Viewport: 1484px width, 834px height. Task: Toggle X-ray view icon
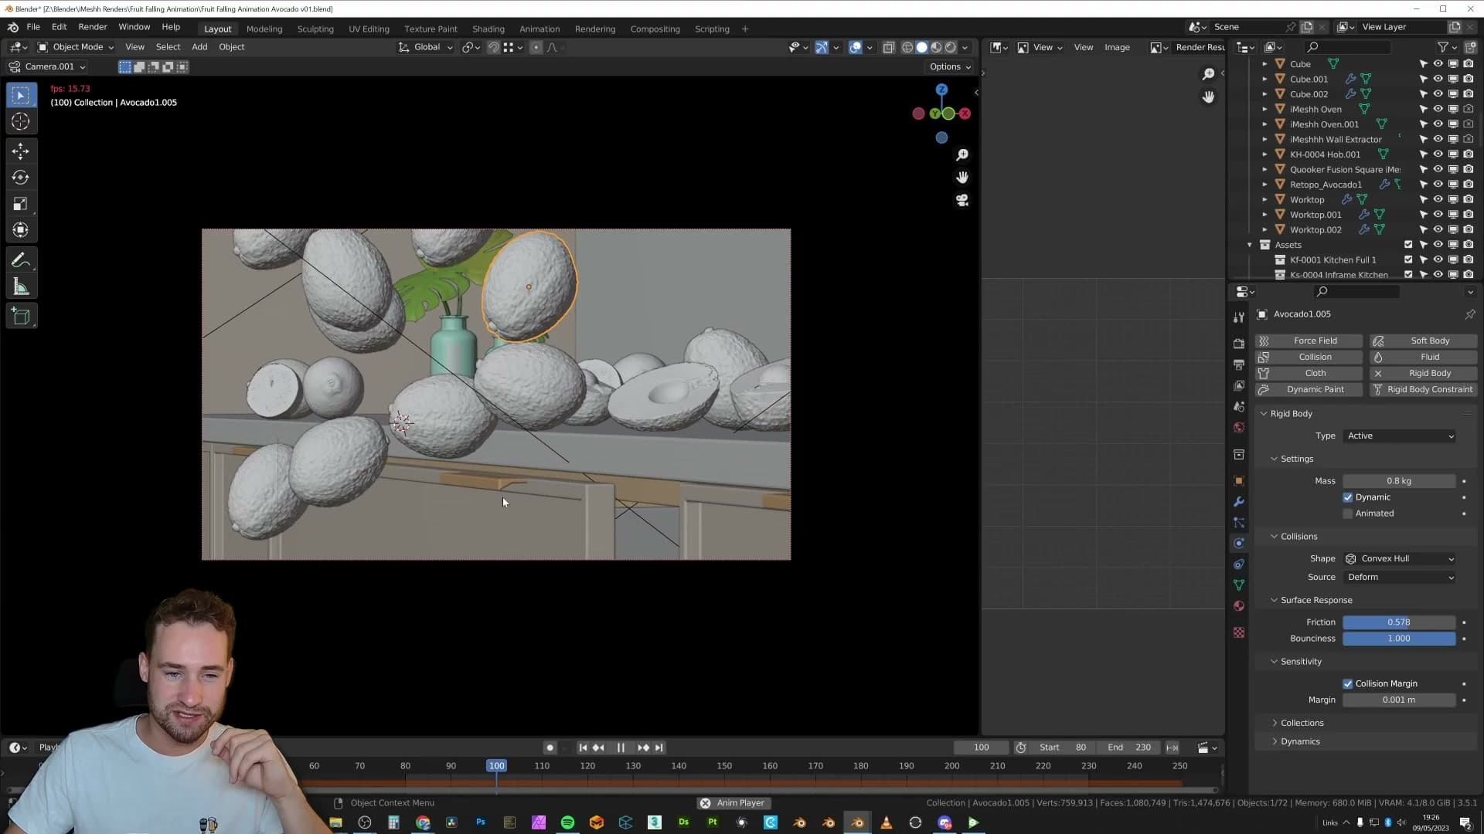pyautogui.click(x=889, y=48)
